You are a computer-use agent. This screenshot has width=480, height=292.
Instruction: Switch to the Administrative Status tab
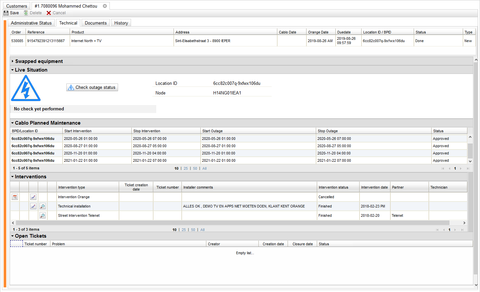(31, 23)
